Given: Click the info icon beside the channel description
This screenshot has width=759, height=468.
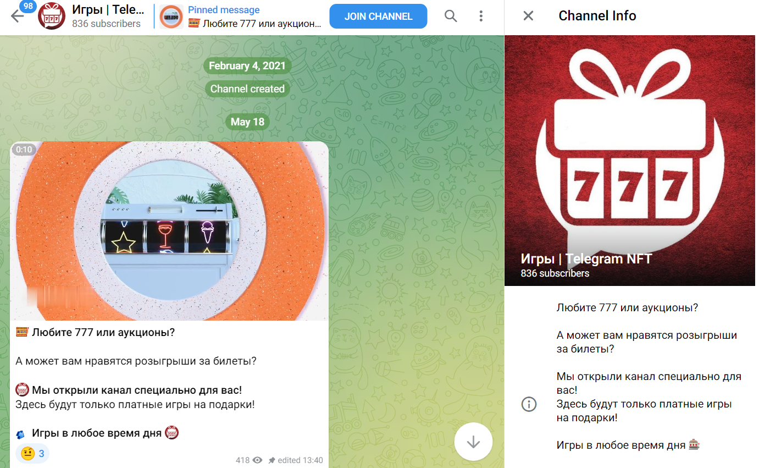Looking at the screenshot, I should [529, 404].
